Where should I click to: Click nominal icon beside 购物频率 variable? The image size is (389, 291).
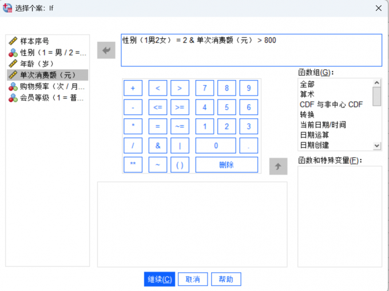tap(13, 86)
